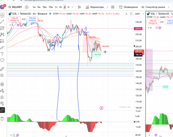Toggle hide all drawings eye icon
The height and width of the screenshot is (137, 173).
coord(2,103)
